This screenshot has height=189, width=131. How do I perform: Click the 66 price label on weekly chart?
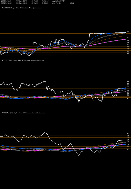(128, 90)
